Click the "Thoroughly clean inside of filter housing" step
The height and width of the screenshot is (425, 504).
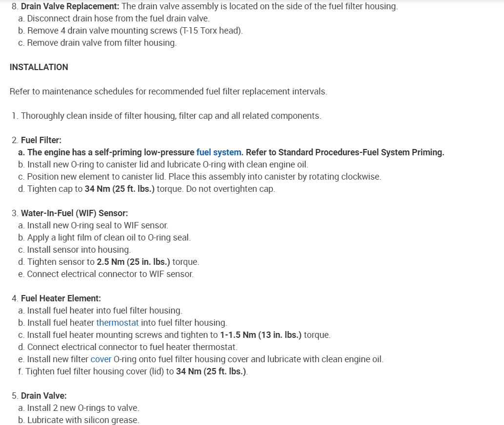tap(171, 116)
